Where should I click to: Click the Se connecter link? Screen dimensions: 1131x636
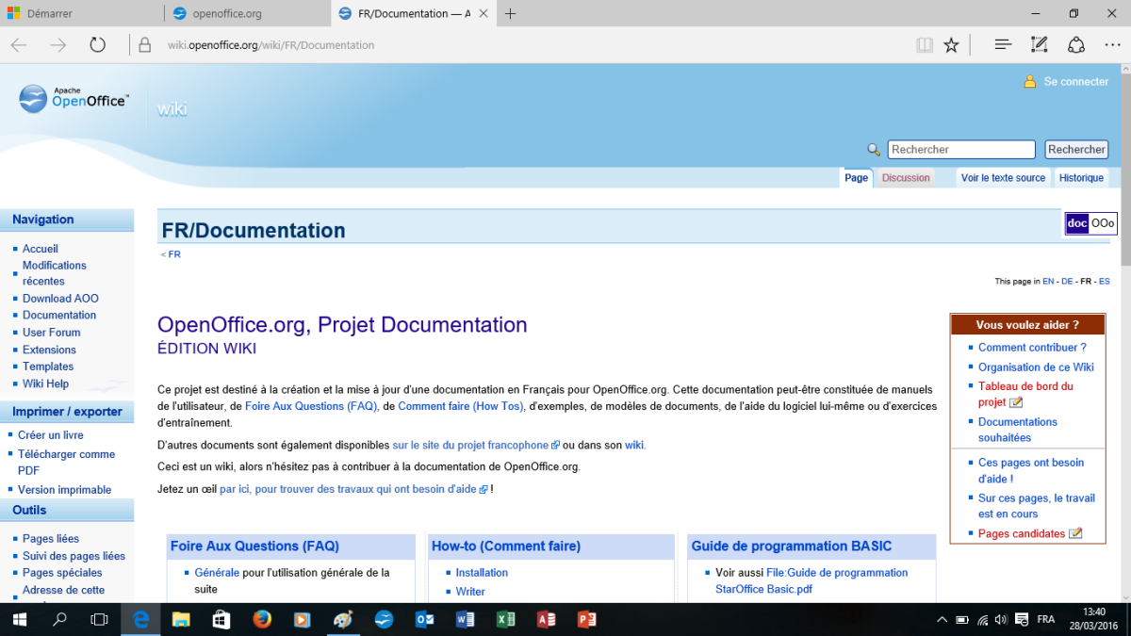pos(1076,82)
